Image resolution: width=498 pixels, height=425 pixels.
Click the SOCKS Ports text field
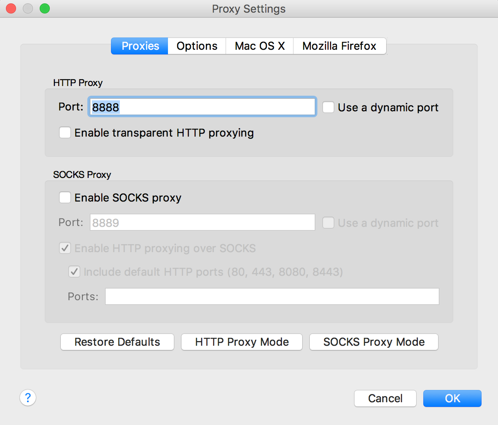point(272,296)
